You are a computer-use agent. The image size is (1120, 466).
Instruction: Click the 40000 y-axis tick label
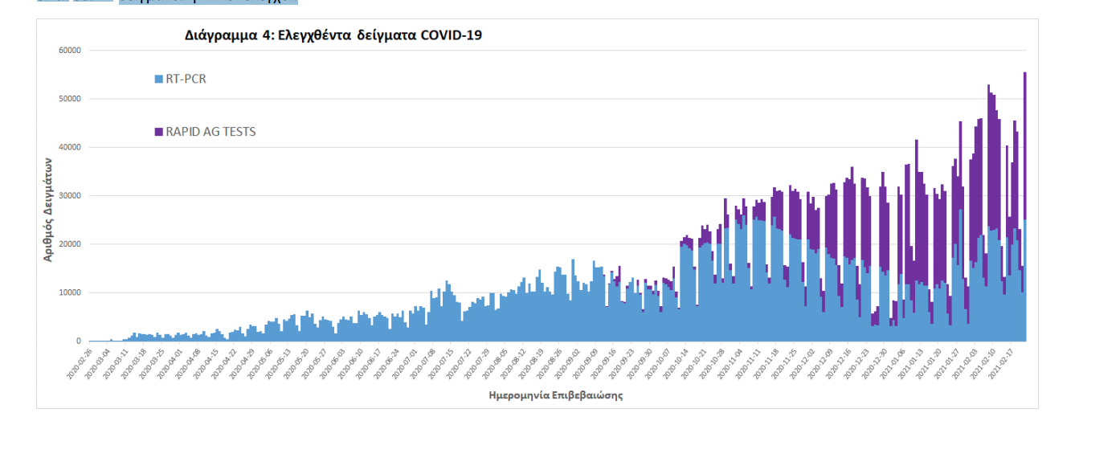pyautogui.click(x=70, y=147)
